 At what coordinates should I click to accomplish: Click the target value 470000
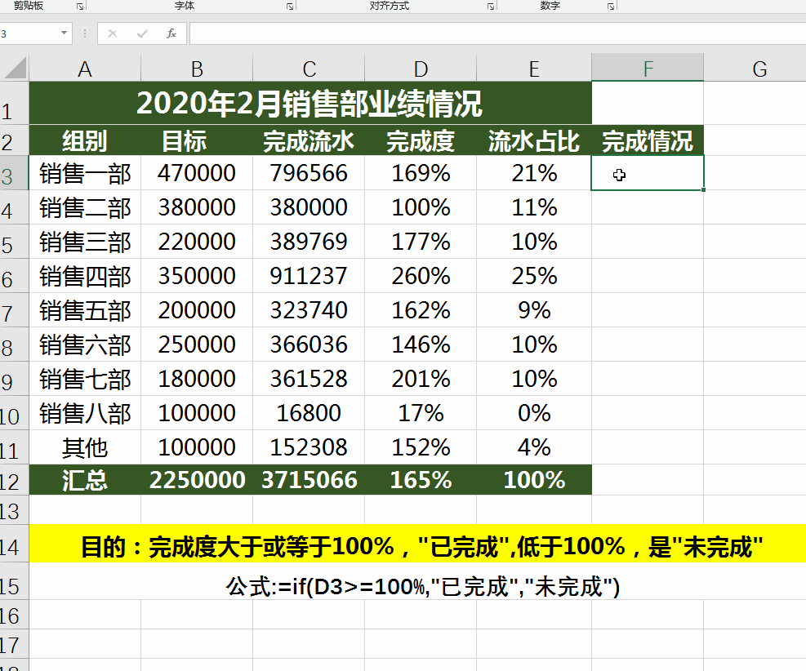(197, 173)
